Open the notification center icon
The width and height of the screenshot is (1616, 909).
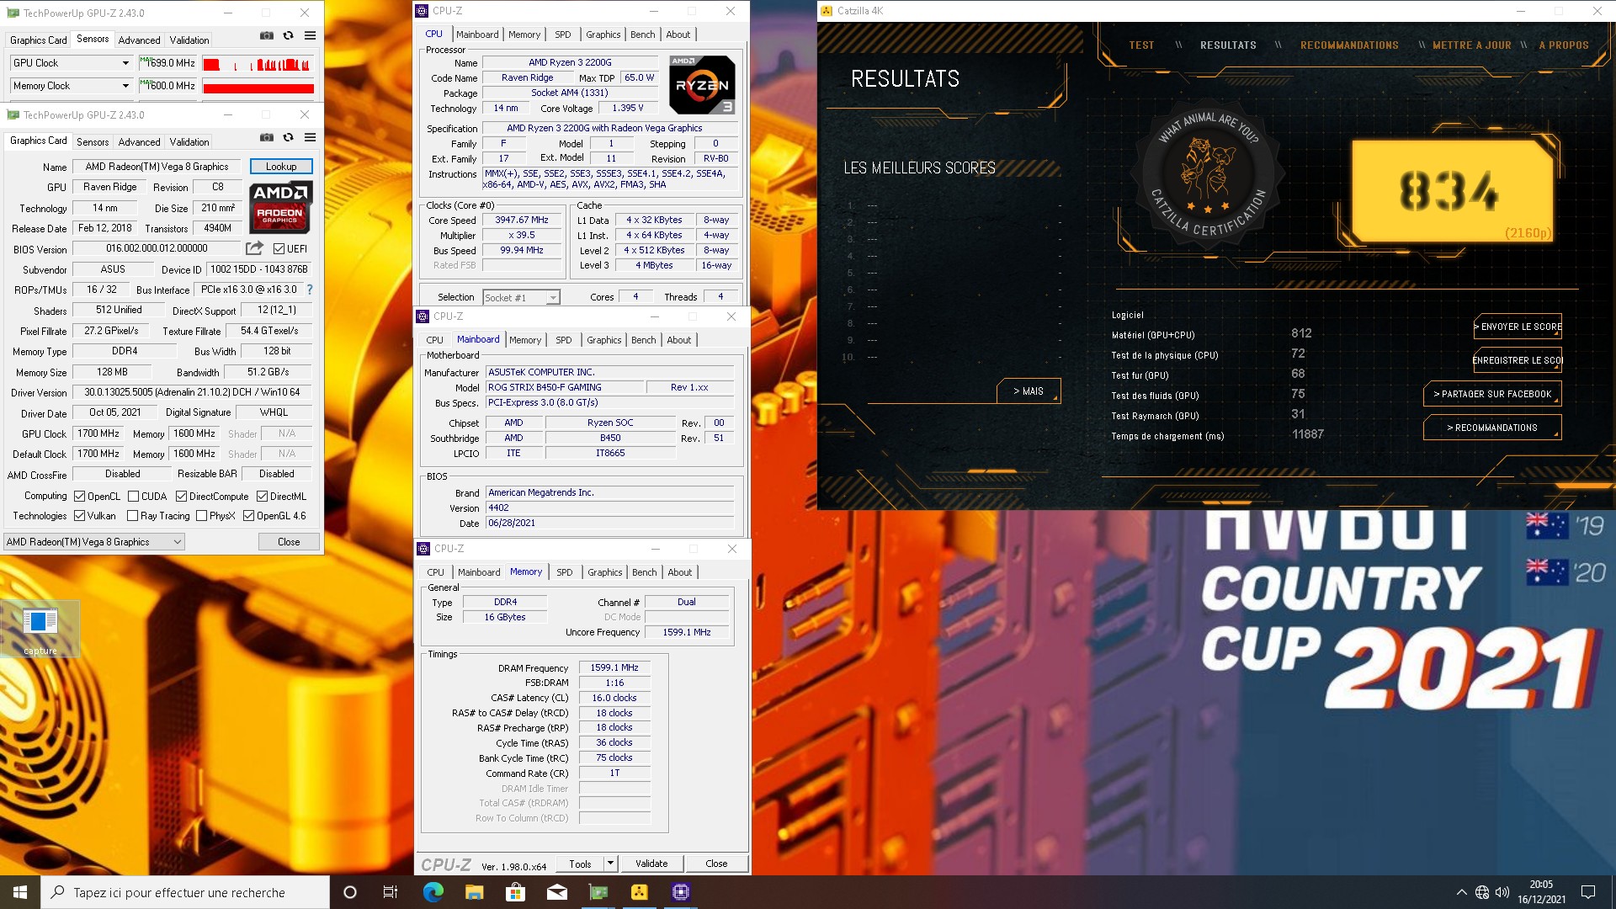(x=1588, y=892)
